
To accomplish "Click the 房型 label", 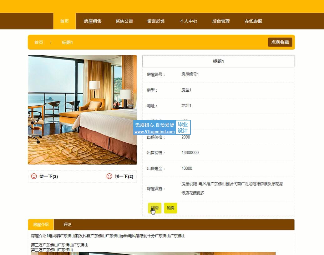I will [152, 90].
